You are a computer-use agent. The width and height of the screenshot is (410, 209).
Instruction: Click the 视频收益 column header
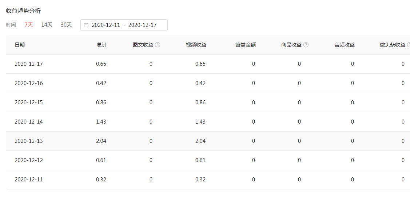(196, 45)
